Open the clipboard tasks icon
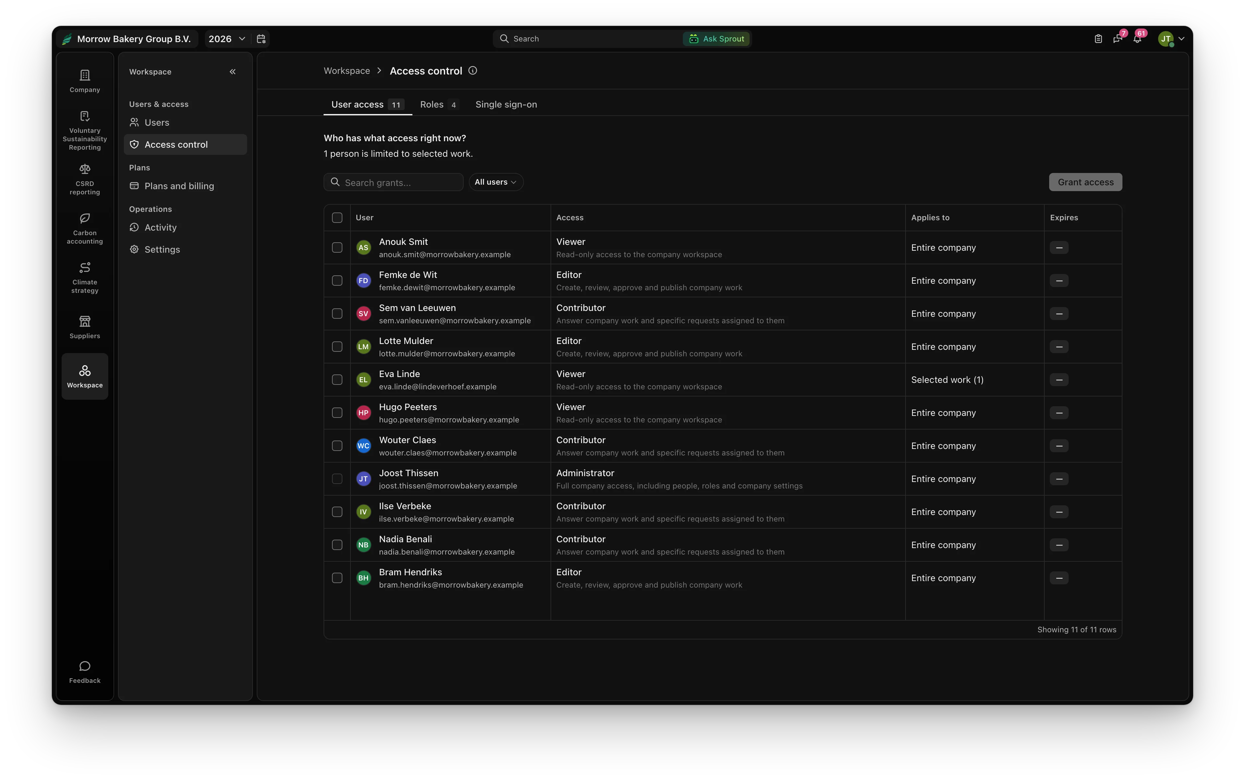Viewport: 1245px width, 780px height. coord(1098,39)
